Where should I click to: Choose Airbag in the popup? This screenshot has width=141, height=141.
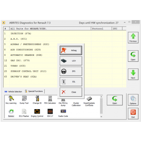(71, 50)
